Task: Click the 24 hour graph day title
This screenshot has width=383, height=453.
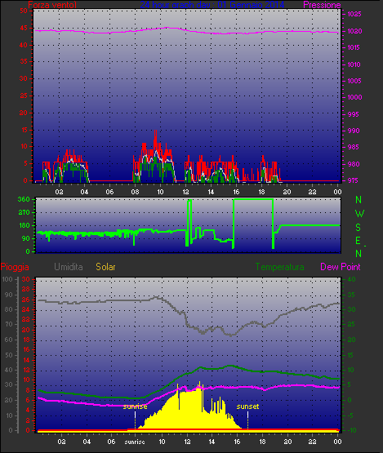Action: [212, 5]
